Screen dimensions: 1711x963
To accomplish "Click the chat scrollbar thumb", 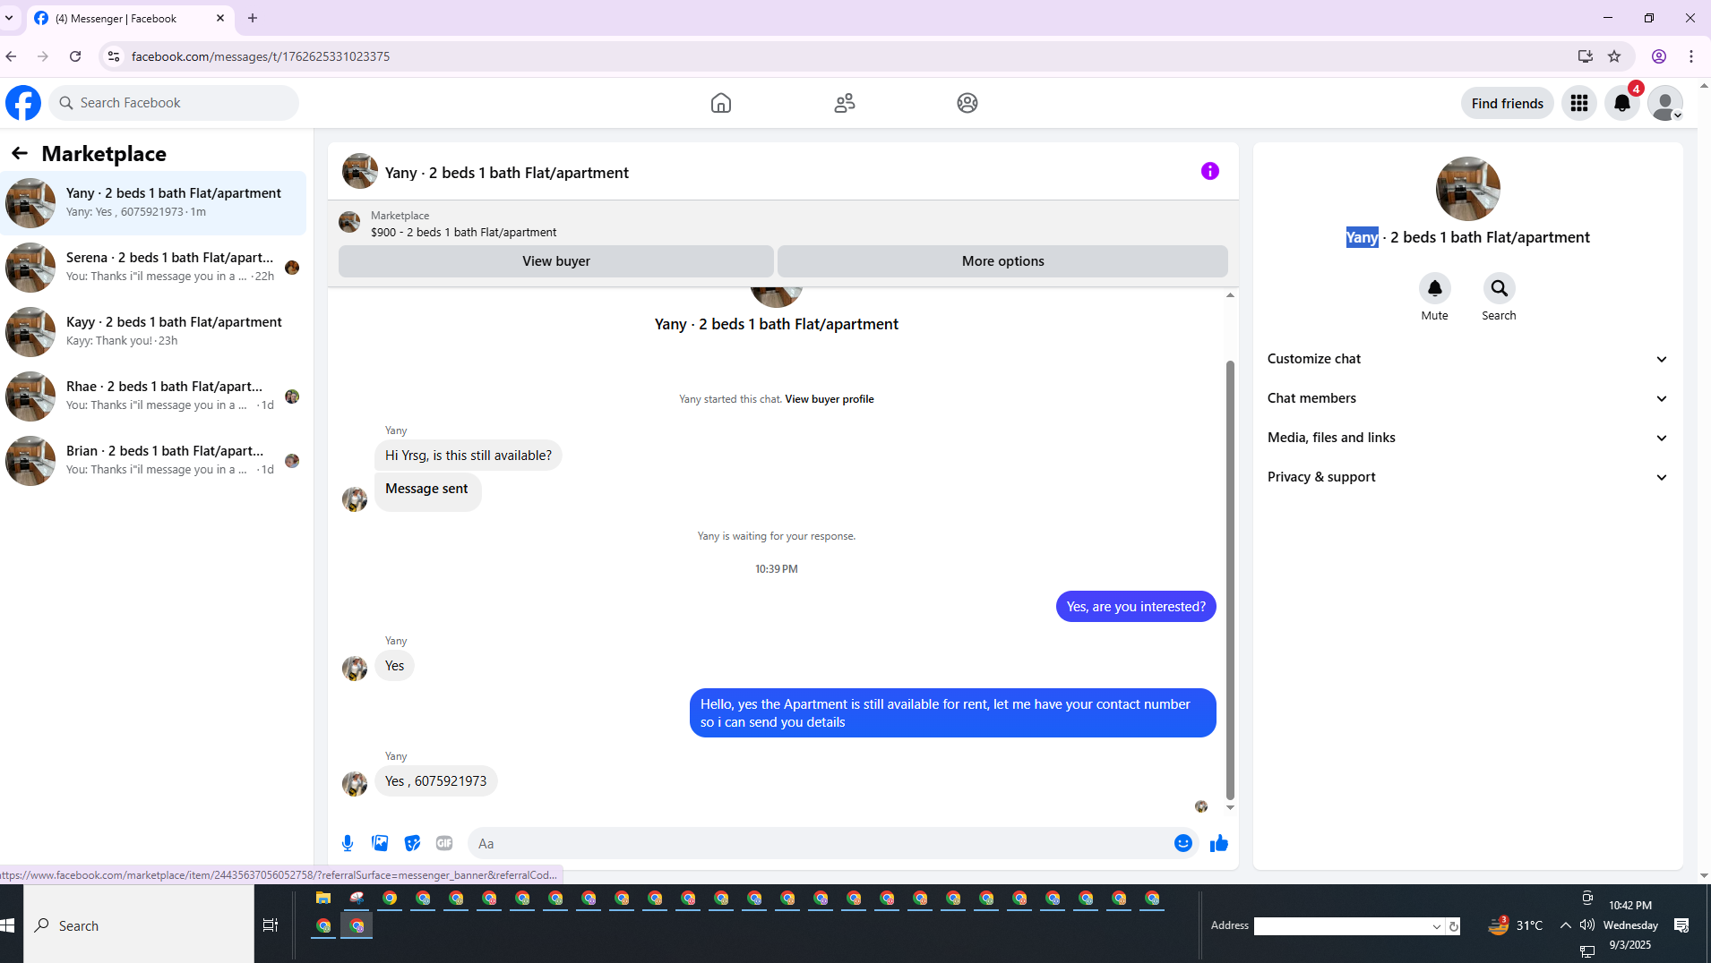I will point(1230,580).
